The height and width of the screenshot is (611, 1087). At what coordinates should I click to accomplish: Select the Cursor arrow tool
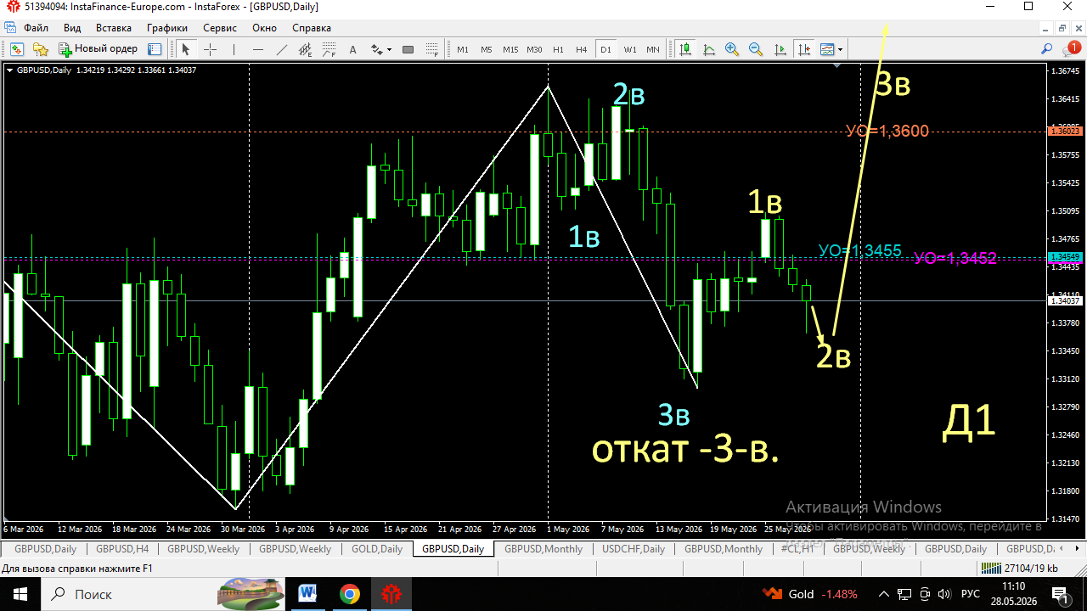[x=186, y=49]
